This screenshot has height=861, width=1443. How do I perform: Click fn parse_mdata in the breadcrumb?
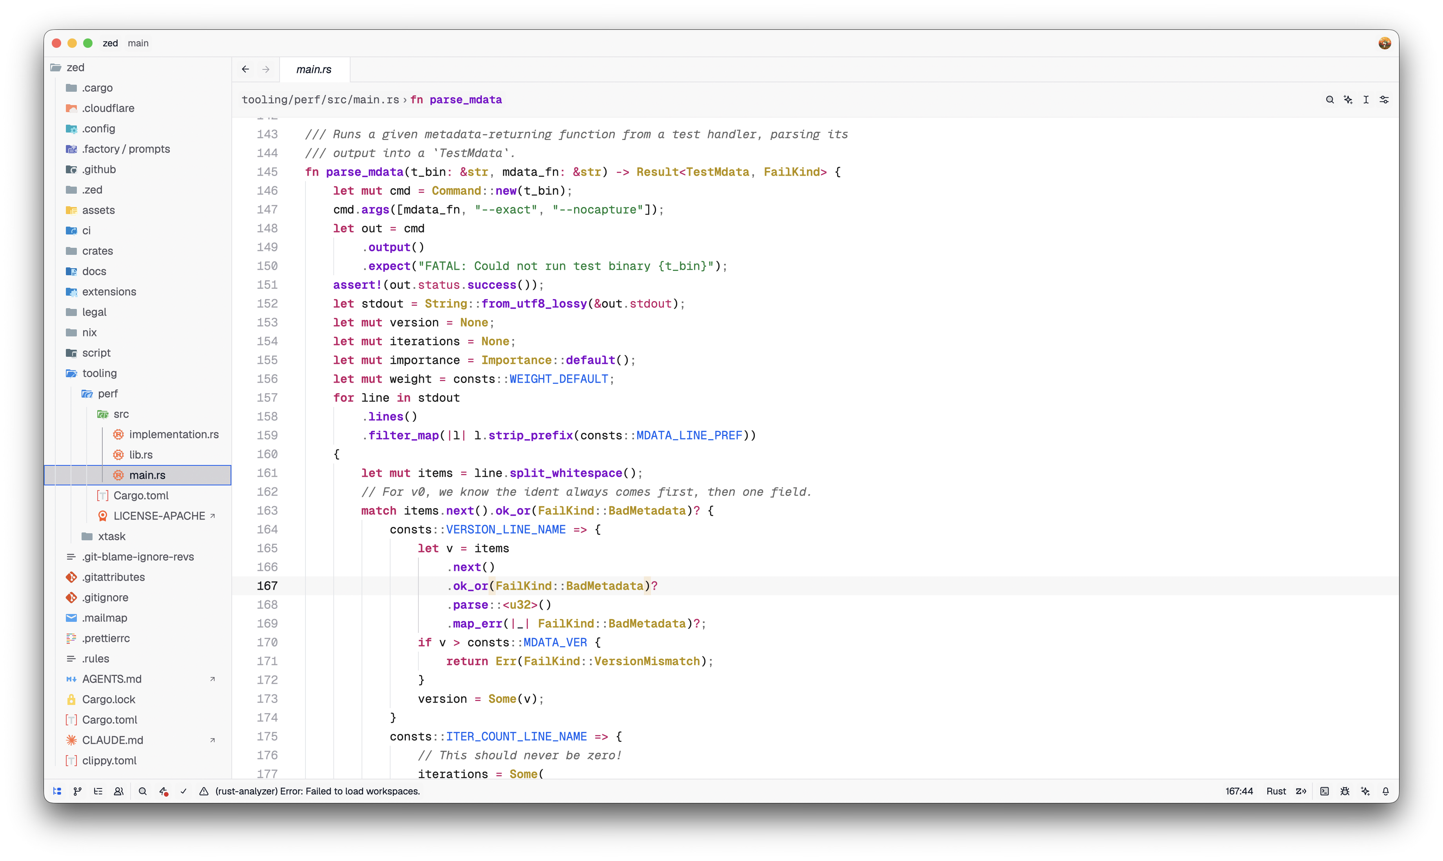click(456, 100)
